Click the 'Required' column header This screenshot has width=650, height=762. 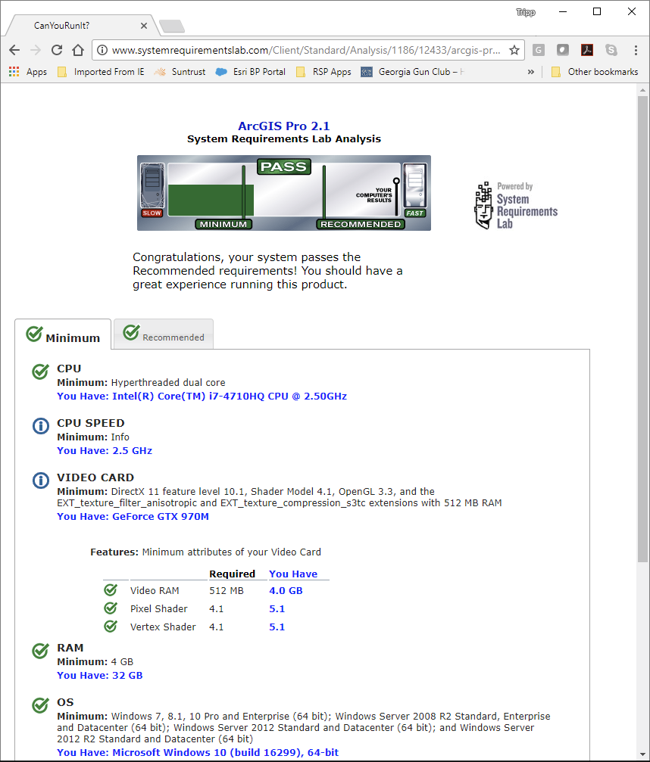point(232,574)
